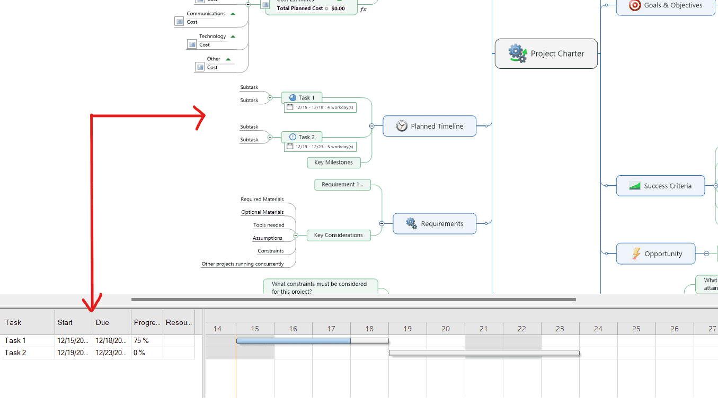Collapse the Requirements branch

(382, 223)
